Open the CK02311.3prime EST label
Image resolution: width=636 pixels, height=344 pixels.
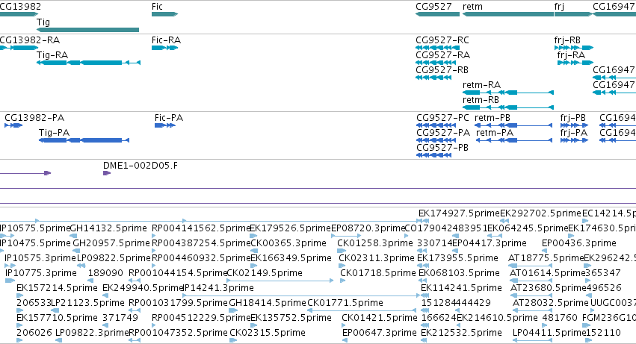(x=377, y=258)
